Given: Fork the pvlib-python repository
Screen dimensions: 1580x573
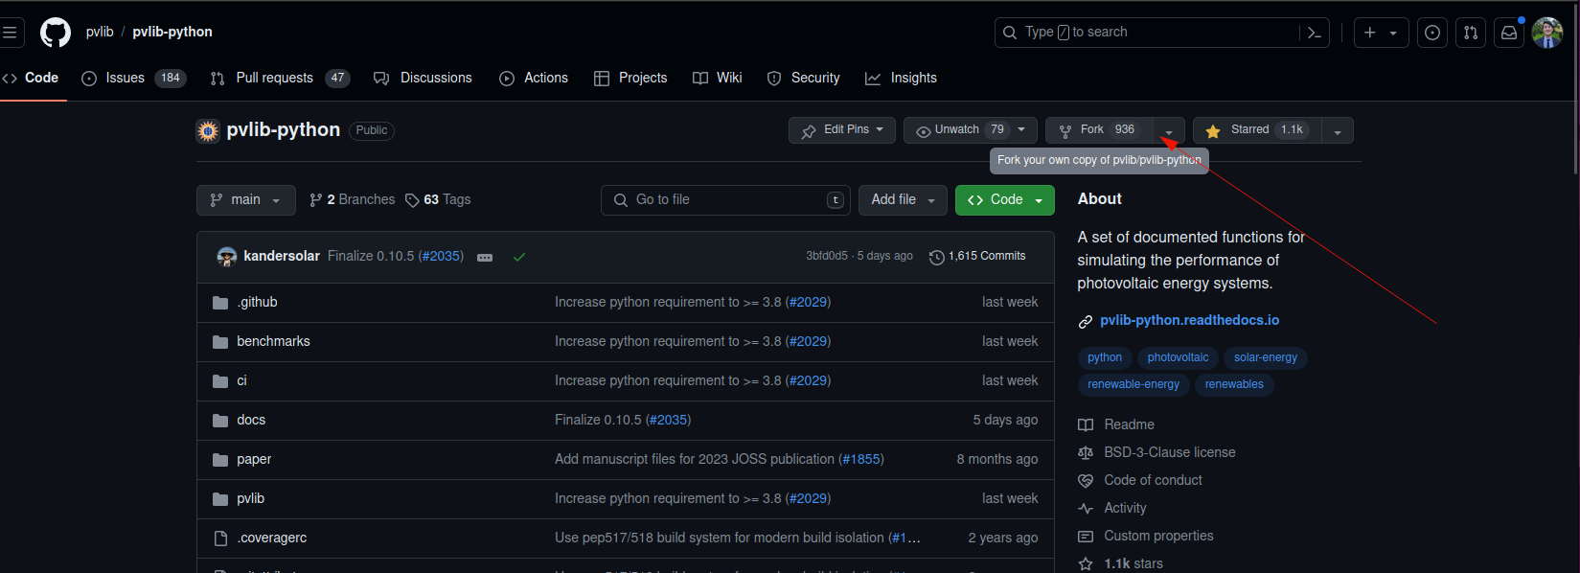Looking at the screenshot, I should coord(1100,130).
